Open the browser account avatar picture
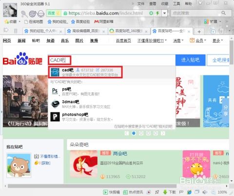Screen dimensions: 234x196 [10, 10]
